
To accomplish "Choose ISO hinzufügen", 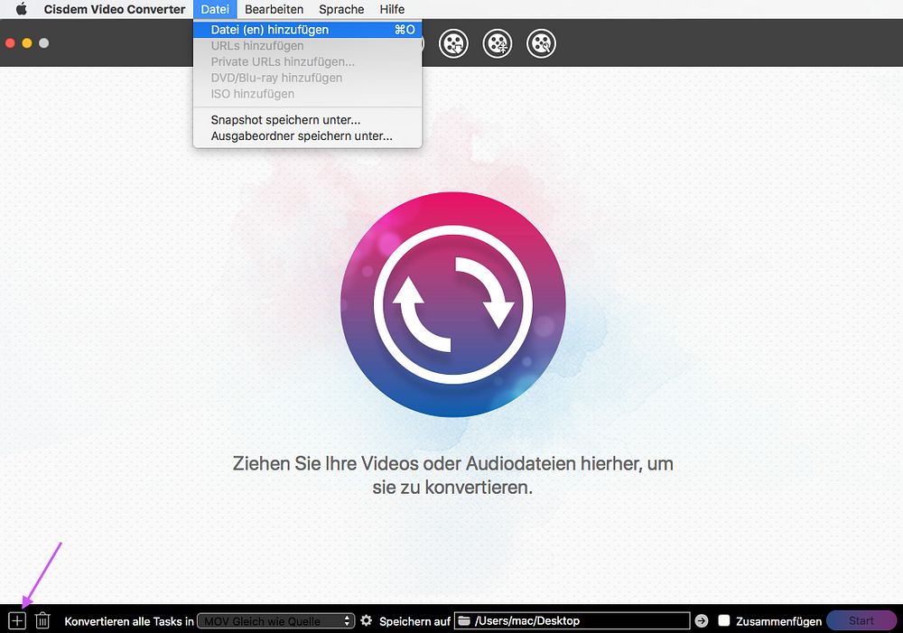I will pyautogui.click(x=308, y=94).
